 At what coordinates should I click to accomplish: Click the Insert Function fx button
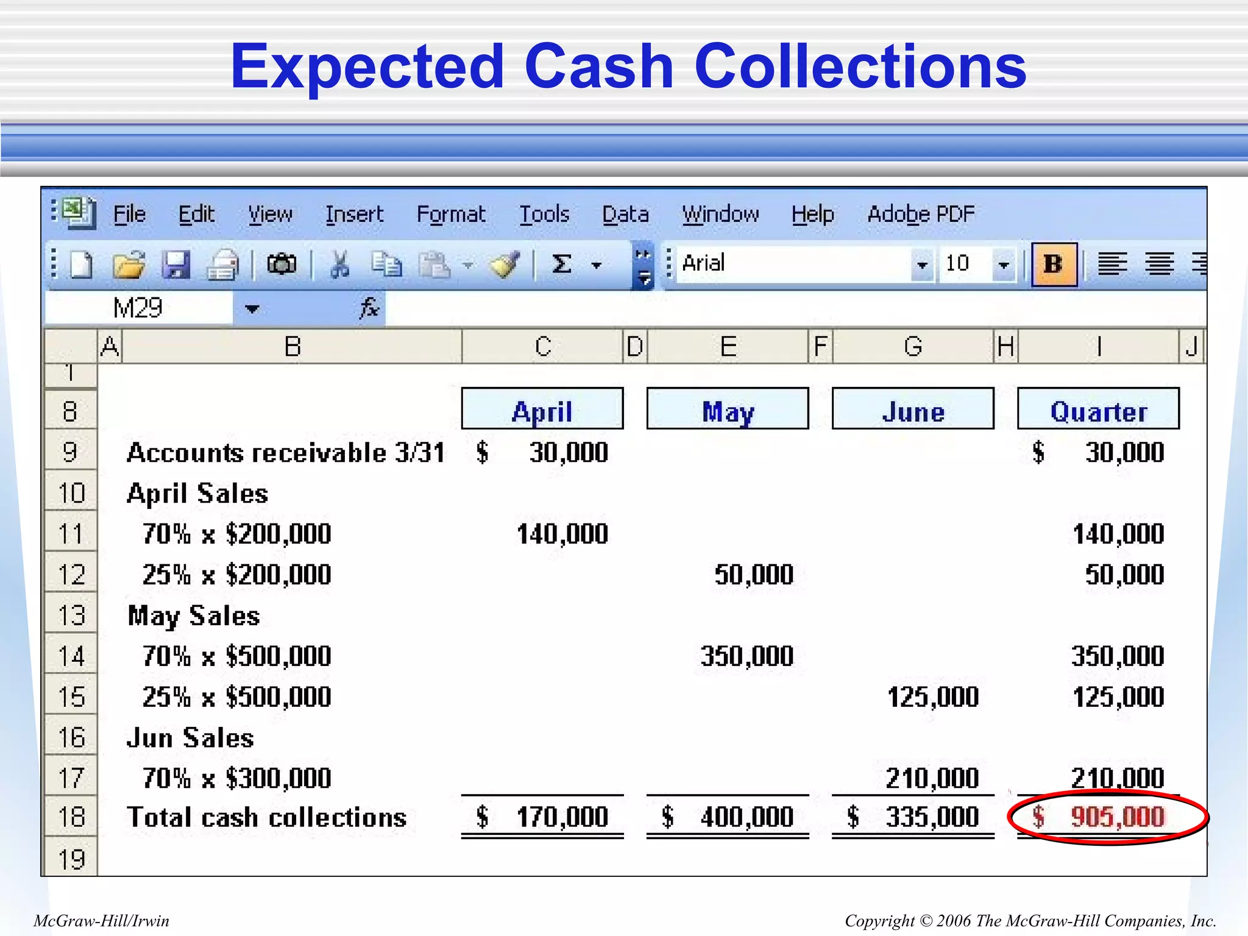click(x=369, y=308)
